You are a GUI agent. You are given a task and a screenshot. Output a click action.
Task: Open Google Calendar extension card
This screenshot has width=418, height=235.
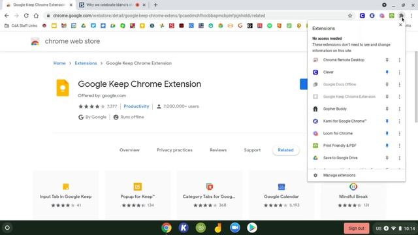[x=281, y=196]
